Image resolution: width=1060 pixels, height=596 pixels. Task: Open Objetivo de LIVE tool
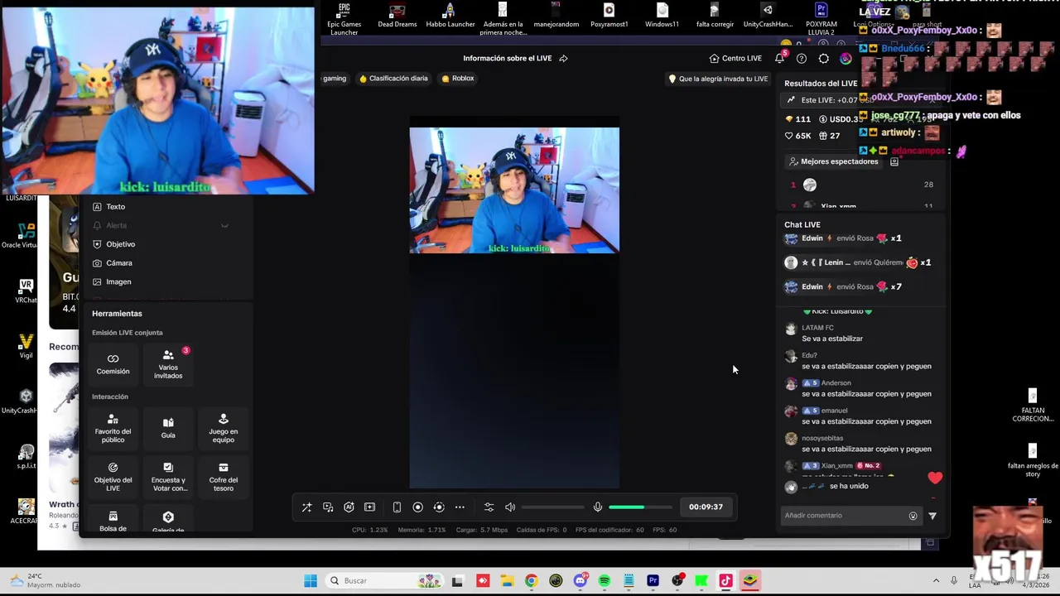(113, 477)
